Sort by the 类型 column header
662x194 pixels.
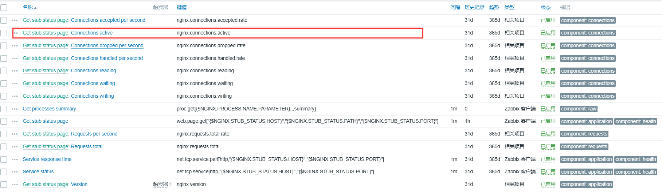509,7
